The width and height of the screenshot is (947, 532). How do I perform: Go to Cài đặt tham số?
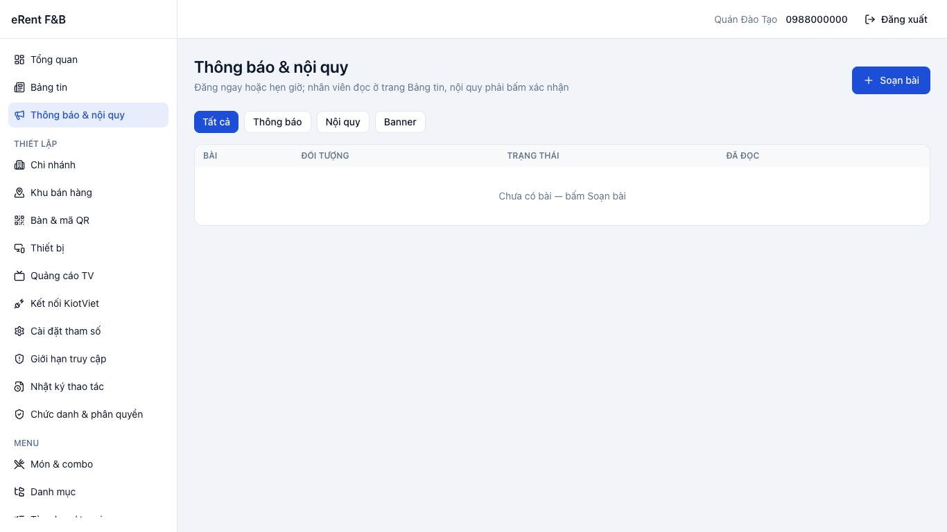point(88,331)
